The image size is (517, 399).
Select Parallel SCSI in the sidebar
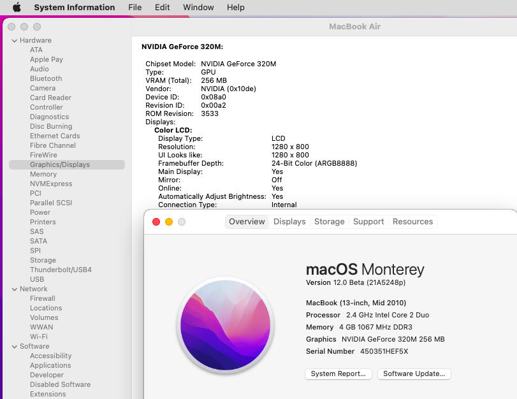[51, 203]
